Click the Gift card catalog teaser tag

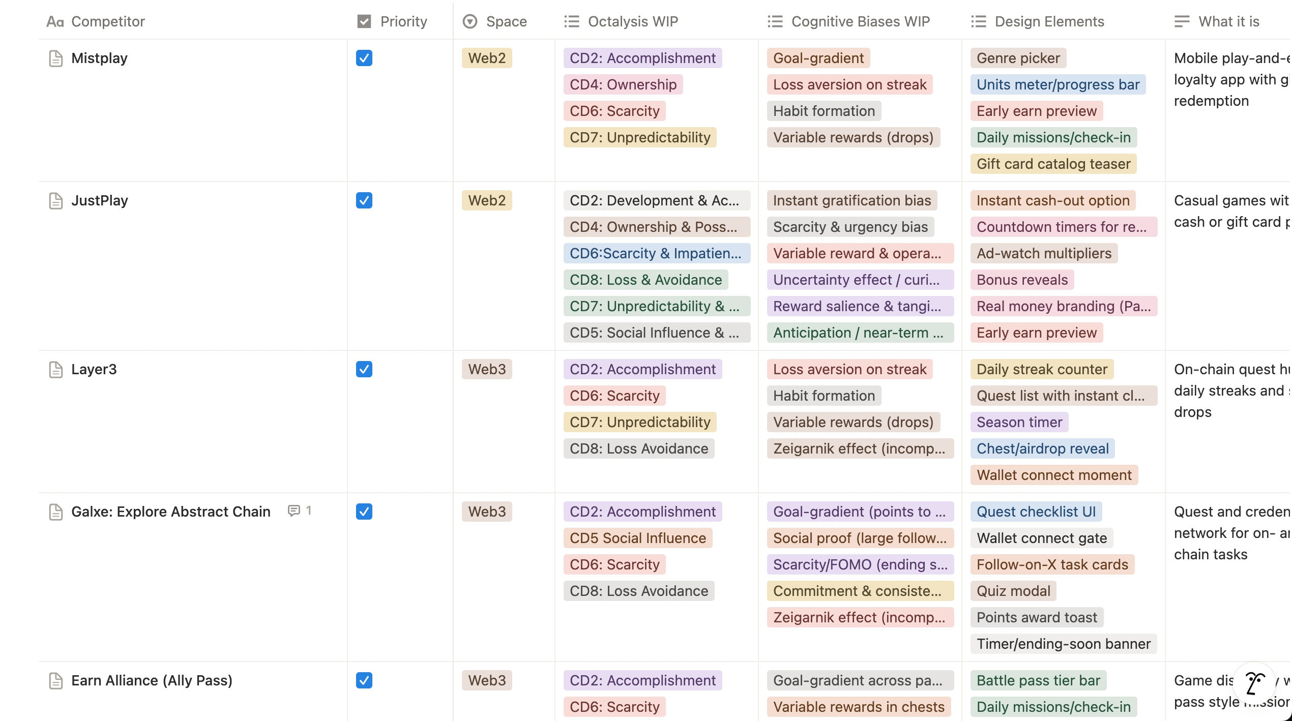[1053, 164]
